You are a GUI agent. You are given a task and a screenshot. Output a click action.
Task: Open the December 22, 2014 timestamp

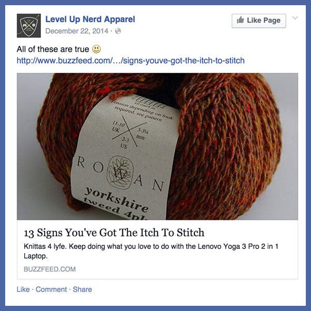pyautogui.click(x=77, y=31)
